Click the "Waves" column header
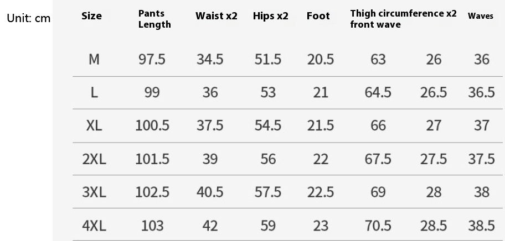Image resolution: width=505 pixels, height=241 pixels. 480,16
